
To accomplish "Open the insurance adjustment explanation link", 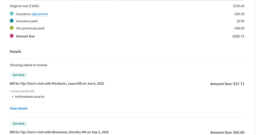I will click(40, 14).
